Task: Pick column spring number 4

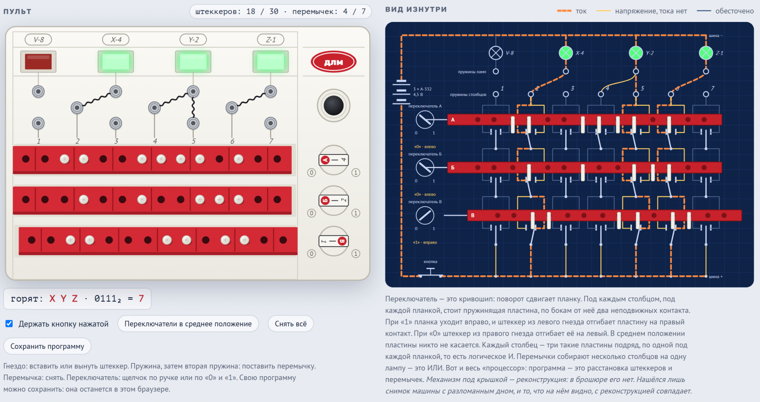Action: point(154,107)
